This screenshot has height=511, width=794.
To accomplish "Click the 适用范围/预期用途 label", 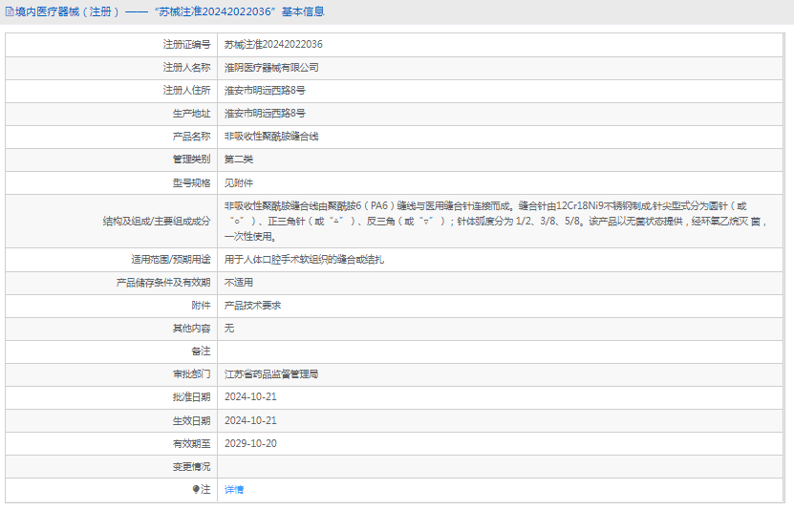I will [x=171, y=260].
